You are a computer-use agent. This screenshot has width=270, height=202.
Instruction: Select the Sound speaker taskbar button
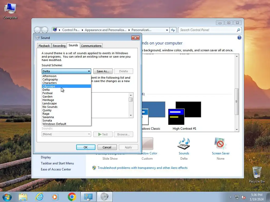[104, 197]
